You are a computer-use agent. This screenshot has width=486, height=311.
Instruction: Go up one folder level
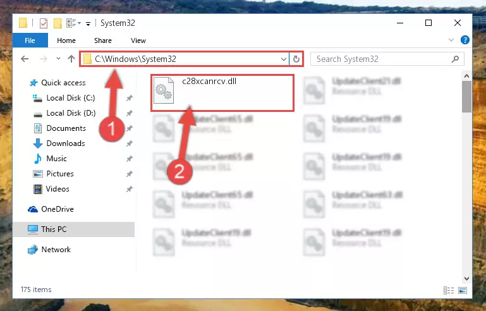click(x=71, y=59)
